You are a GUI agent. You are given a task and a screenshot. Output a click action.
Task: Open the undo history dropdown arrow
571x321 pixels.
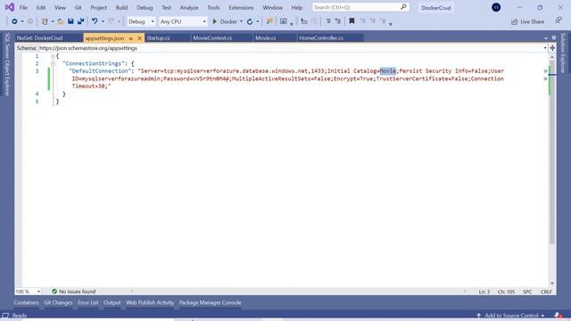(103, 21)
